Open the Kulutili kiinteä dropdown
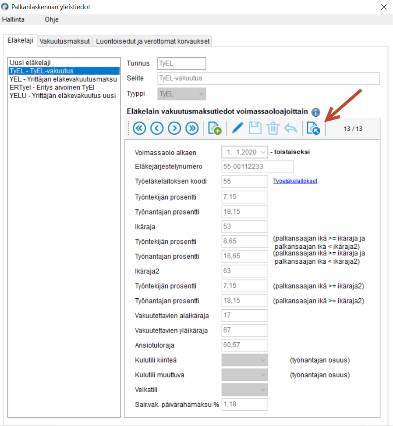Screen dimensions: 393x426 coord(244,360)
